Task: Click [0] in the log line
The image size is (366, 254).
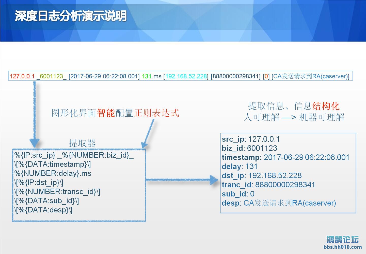Action: point(266,76)
